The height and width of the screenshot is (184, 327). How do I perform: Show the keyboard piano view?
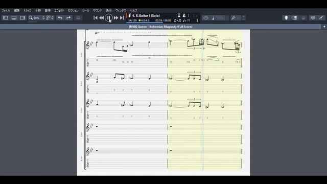pos(295,18)
